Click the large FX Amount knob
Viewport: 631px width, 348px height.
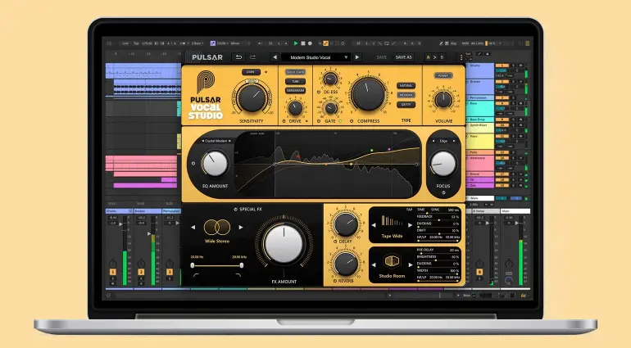point(284,246)
